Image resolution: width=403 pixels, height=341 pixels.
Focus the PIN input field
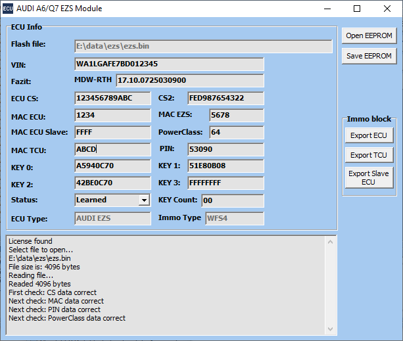click(225, 149)
